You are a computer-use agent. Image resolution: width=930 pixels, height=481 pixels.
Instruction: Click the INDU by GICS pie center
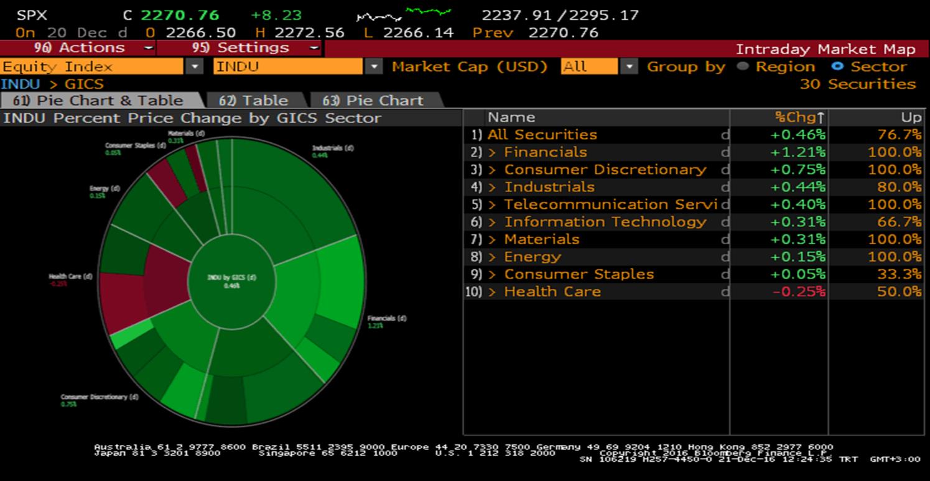231,282
